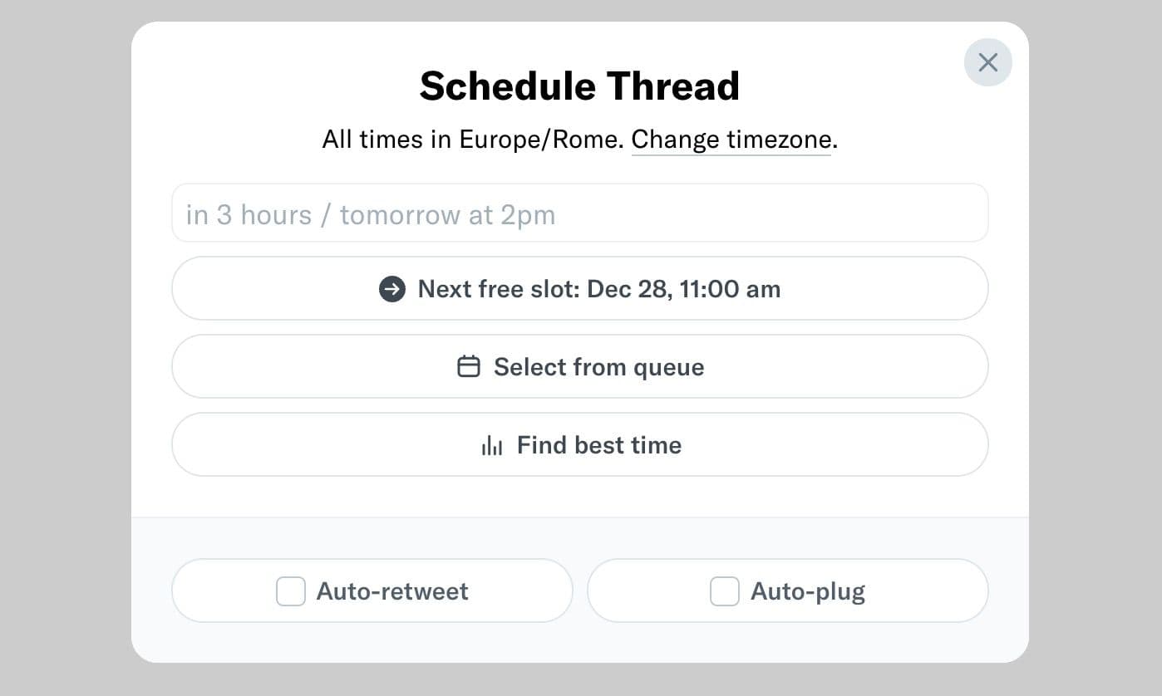Open the Change timezone link
This screenshot has height=696, width=1162.
[731, 140]
